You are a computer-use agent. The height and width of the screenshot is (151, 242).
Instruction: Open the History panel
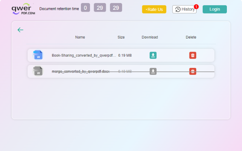[x=185, y=9]
